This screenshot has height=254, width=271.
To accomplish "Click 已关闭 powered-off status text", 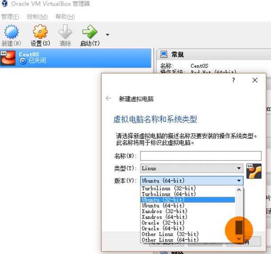I will coord(37,60).
